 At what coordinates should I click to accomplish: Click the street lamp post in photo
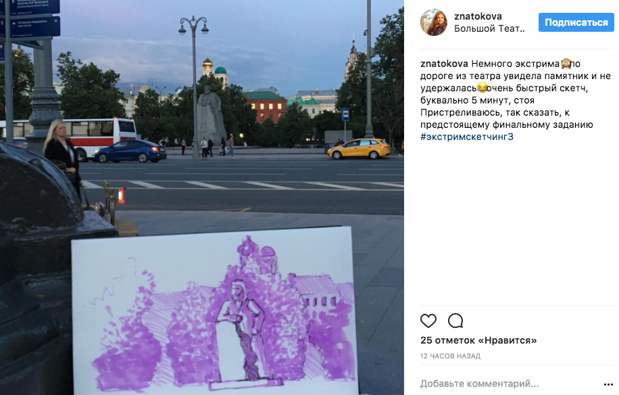coord(194,87)
